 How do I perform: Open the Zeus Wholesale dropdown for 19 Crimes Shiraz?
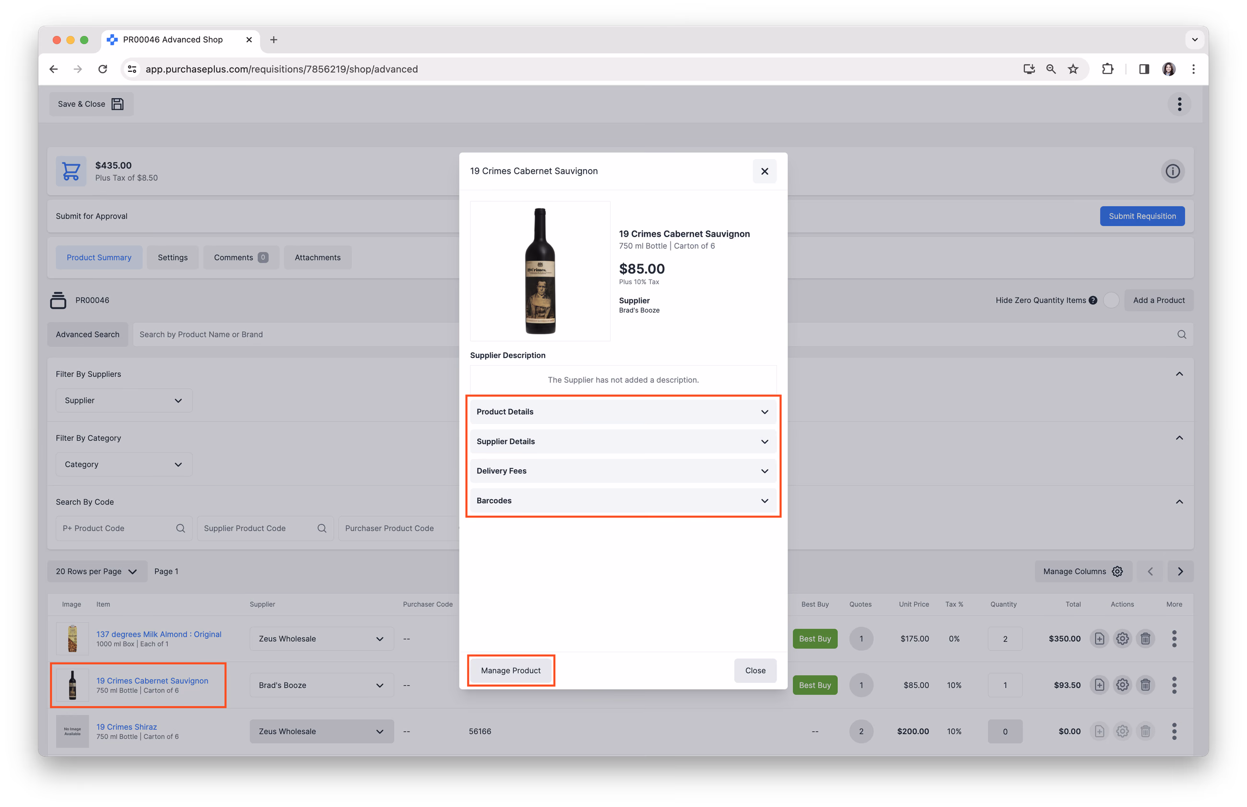click(x=321, y=731)
